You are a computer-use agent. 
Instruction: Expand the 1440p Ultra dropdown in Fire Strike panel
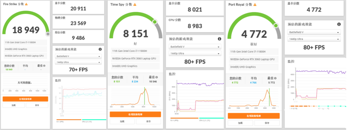78,62
